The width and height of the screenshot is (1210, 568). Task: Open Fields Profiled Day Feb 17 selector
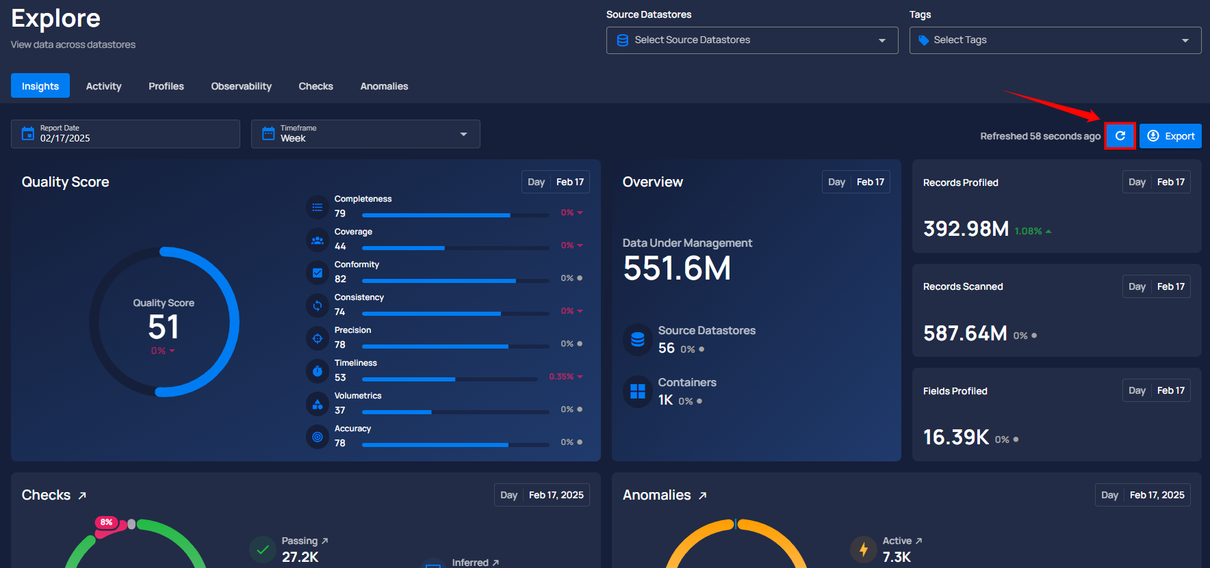1157,390
